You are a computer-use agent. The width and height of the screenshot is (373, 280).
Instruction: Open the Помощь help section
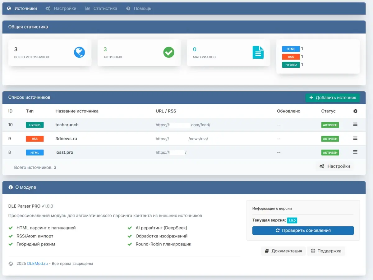[x=139, y=8]
